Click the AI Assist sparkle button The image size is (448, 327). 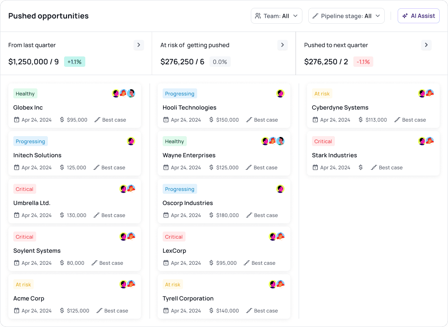[418, 16]
